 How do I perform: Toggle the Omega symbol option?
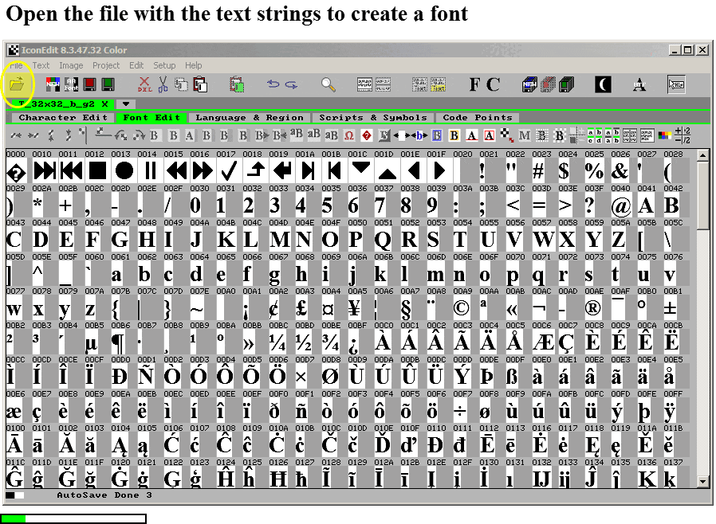coord(348,134)
